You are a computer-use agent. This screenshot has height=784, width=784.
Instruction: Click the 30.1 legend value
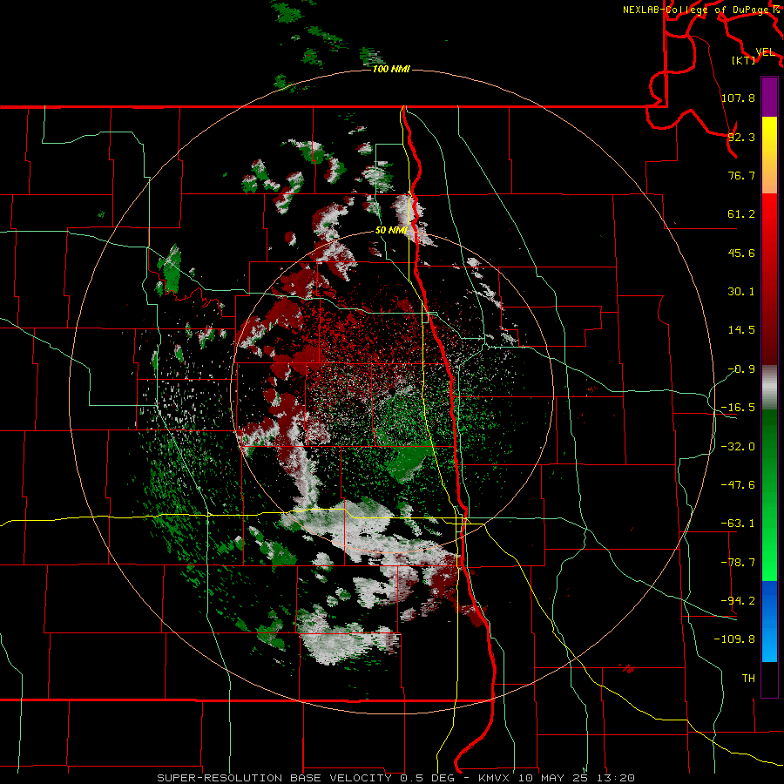[x=741, y=292]
